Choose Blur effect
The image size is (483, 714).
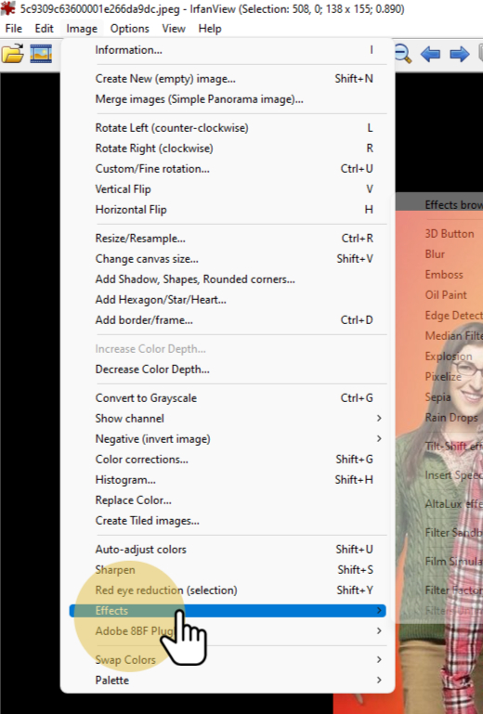pyautogui.click(x=435, y=254)
